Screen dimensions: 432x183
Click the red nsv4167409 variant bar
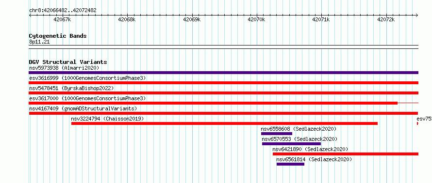click(223, 113)
